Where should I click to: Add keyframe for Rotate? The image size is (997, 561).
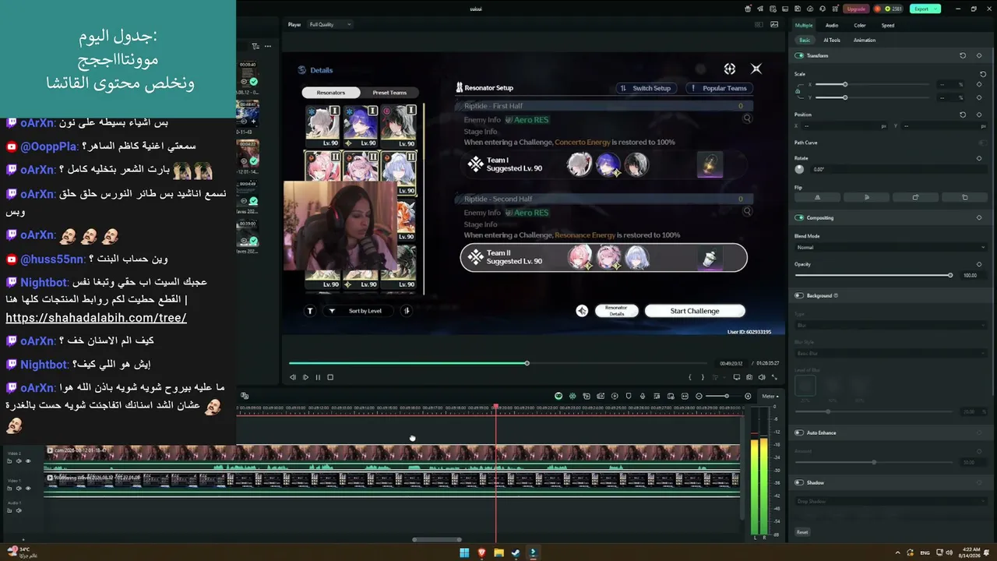pos(979,158)
